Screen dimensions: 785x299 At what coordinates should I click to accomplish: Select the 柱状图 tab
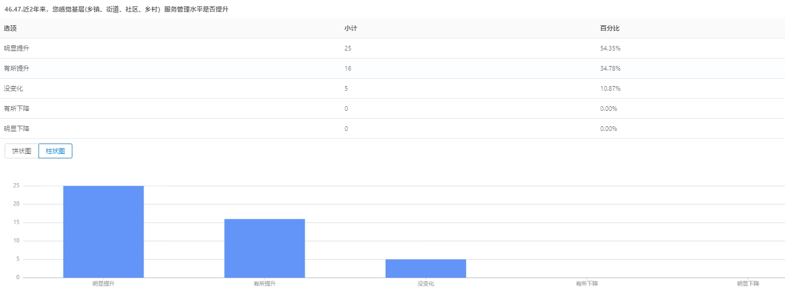(x=55, y=151)
